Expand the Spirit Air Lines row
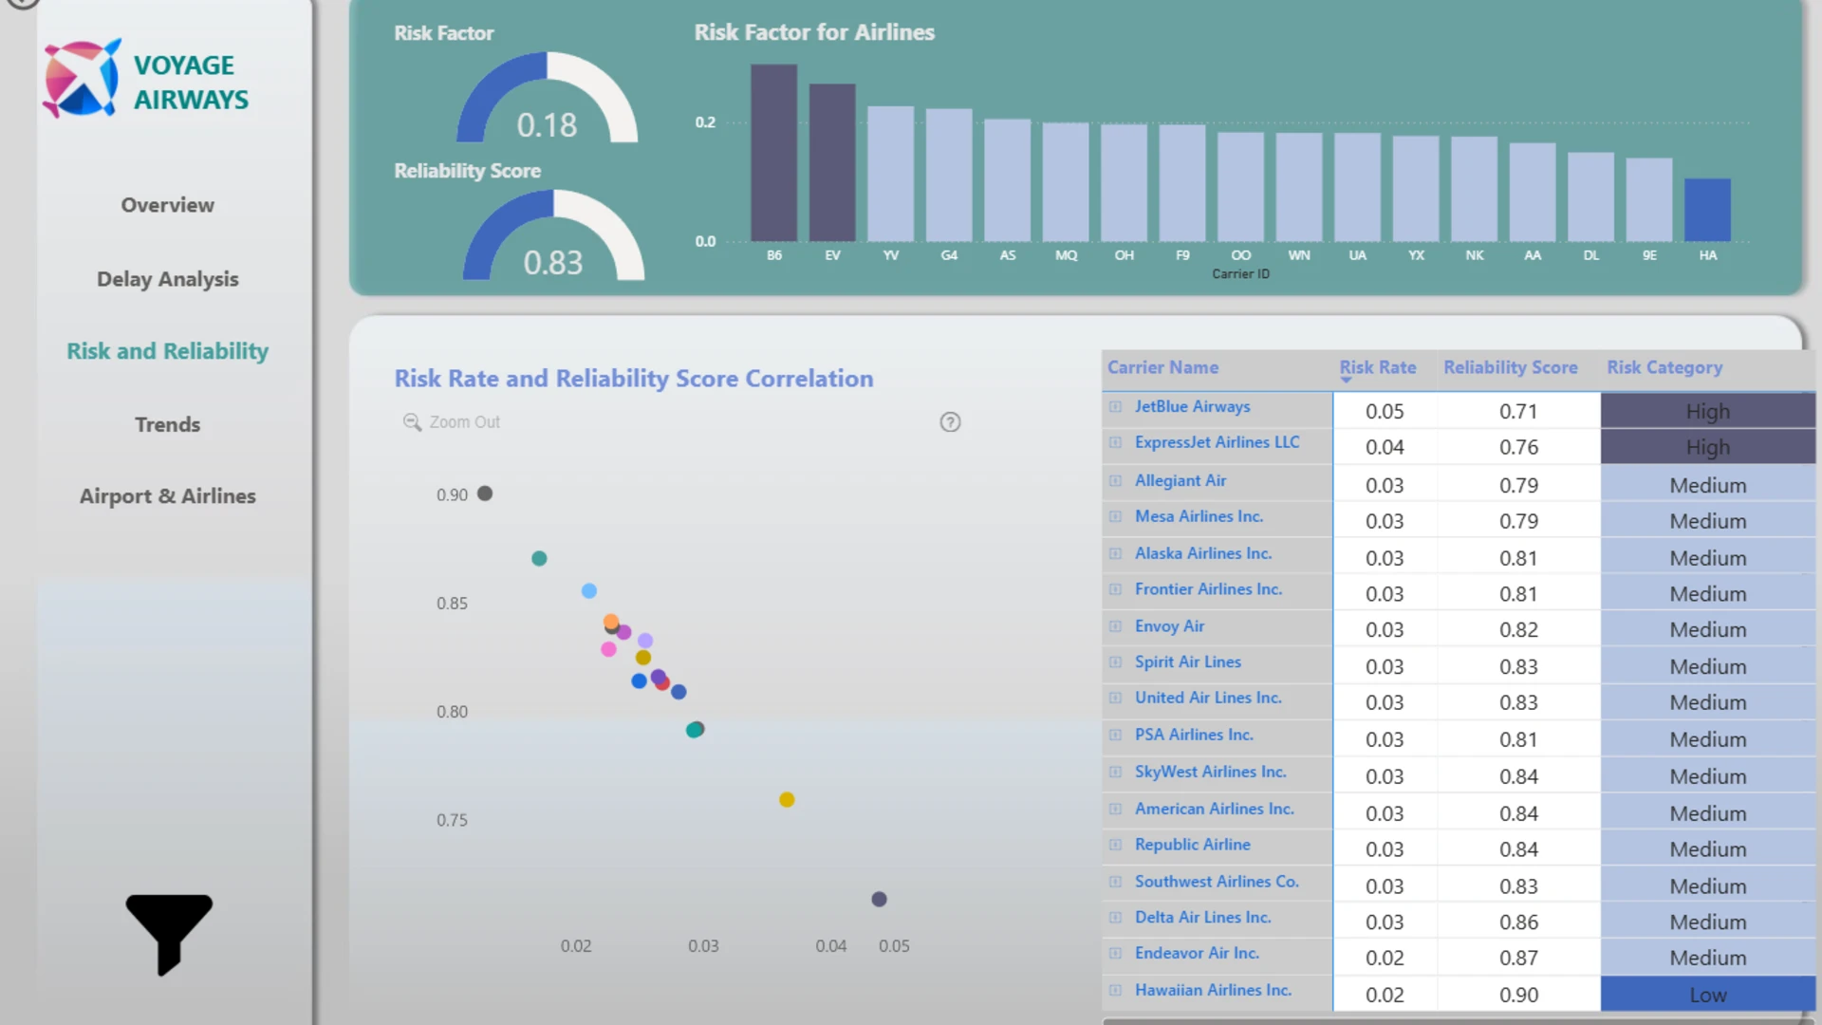The image size is (1822, 1025). click(1116, 662)
